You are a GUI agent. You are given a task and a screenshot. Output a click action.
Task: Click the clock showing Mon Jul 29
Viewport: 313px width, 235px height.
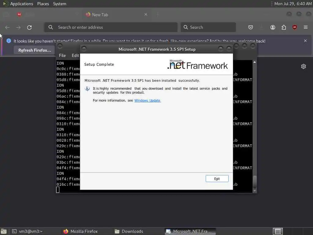point(293,4)
